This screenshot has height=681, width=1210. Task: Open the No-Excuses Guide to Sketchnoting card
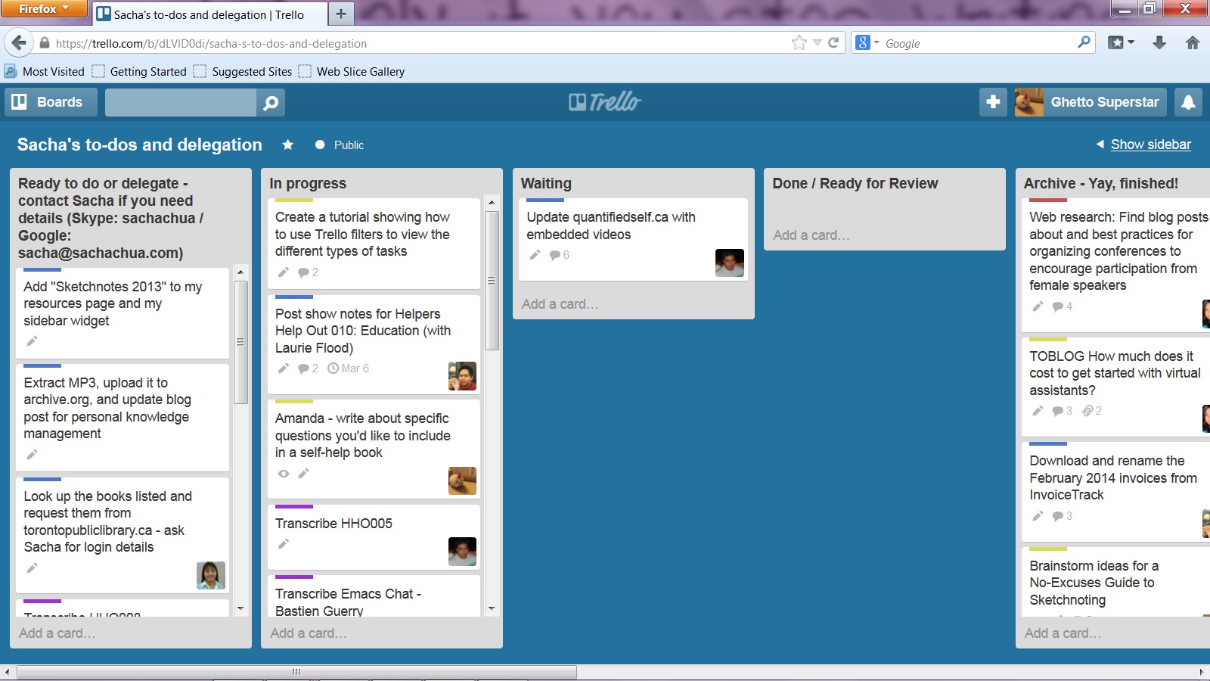(x=1116, y=582)
